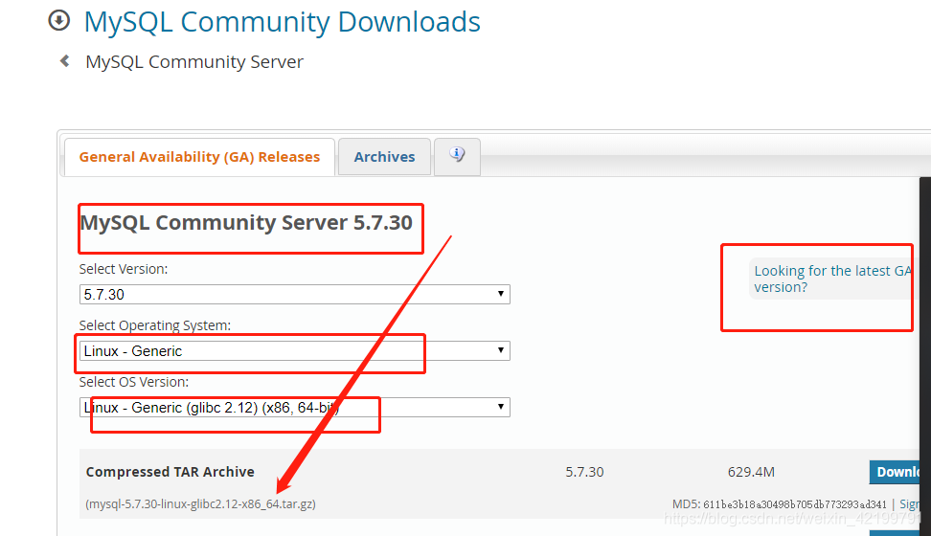
Task: Click the back chevron next to MySQL Community Server
Action: point(65,60)
